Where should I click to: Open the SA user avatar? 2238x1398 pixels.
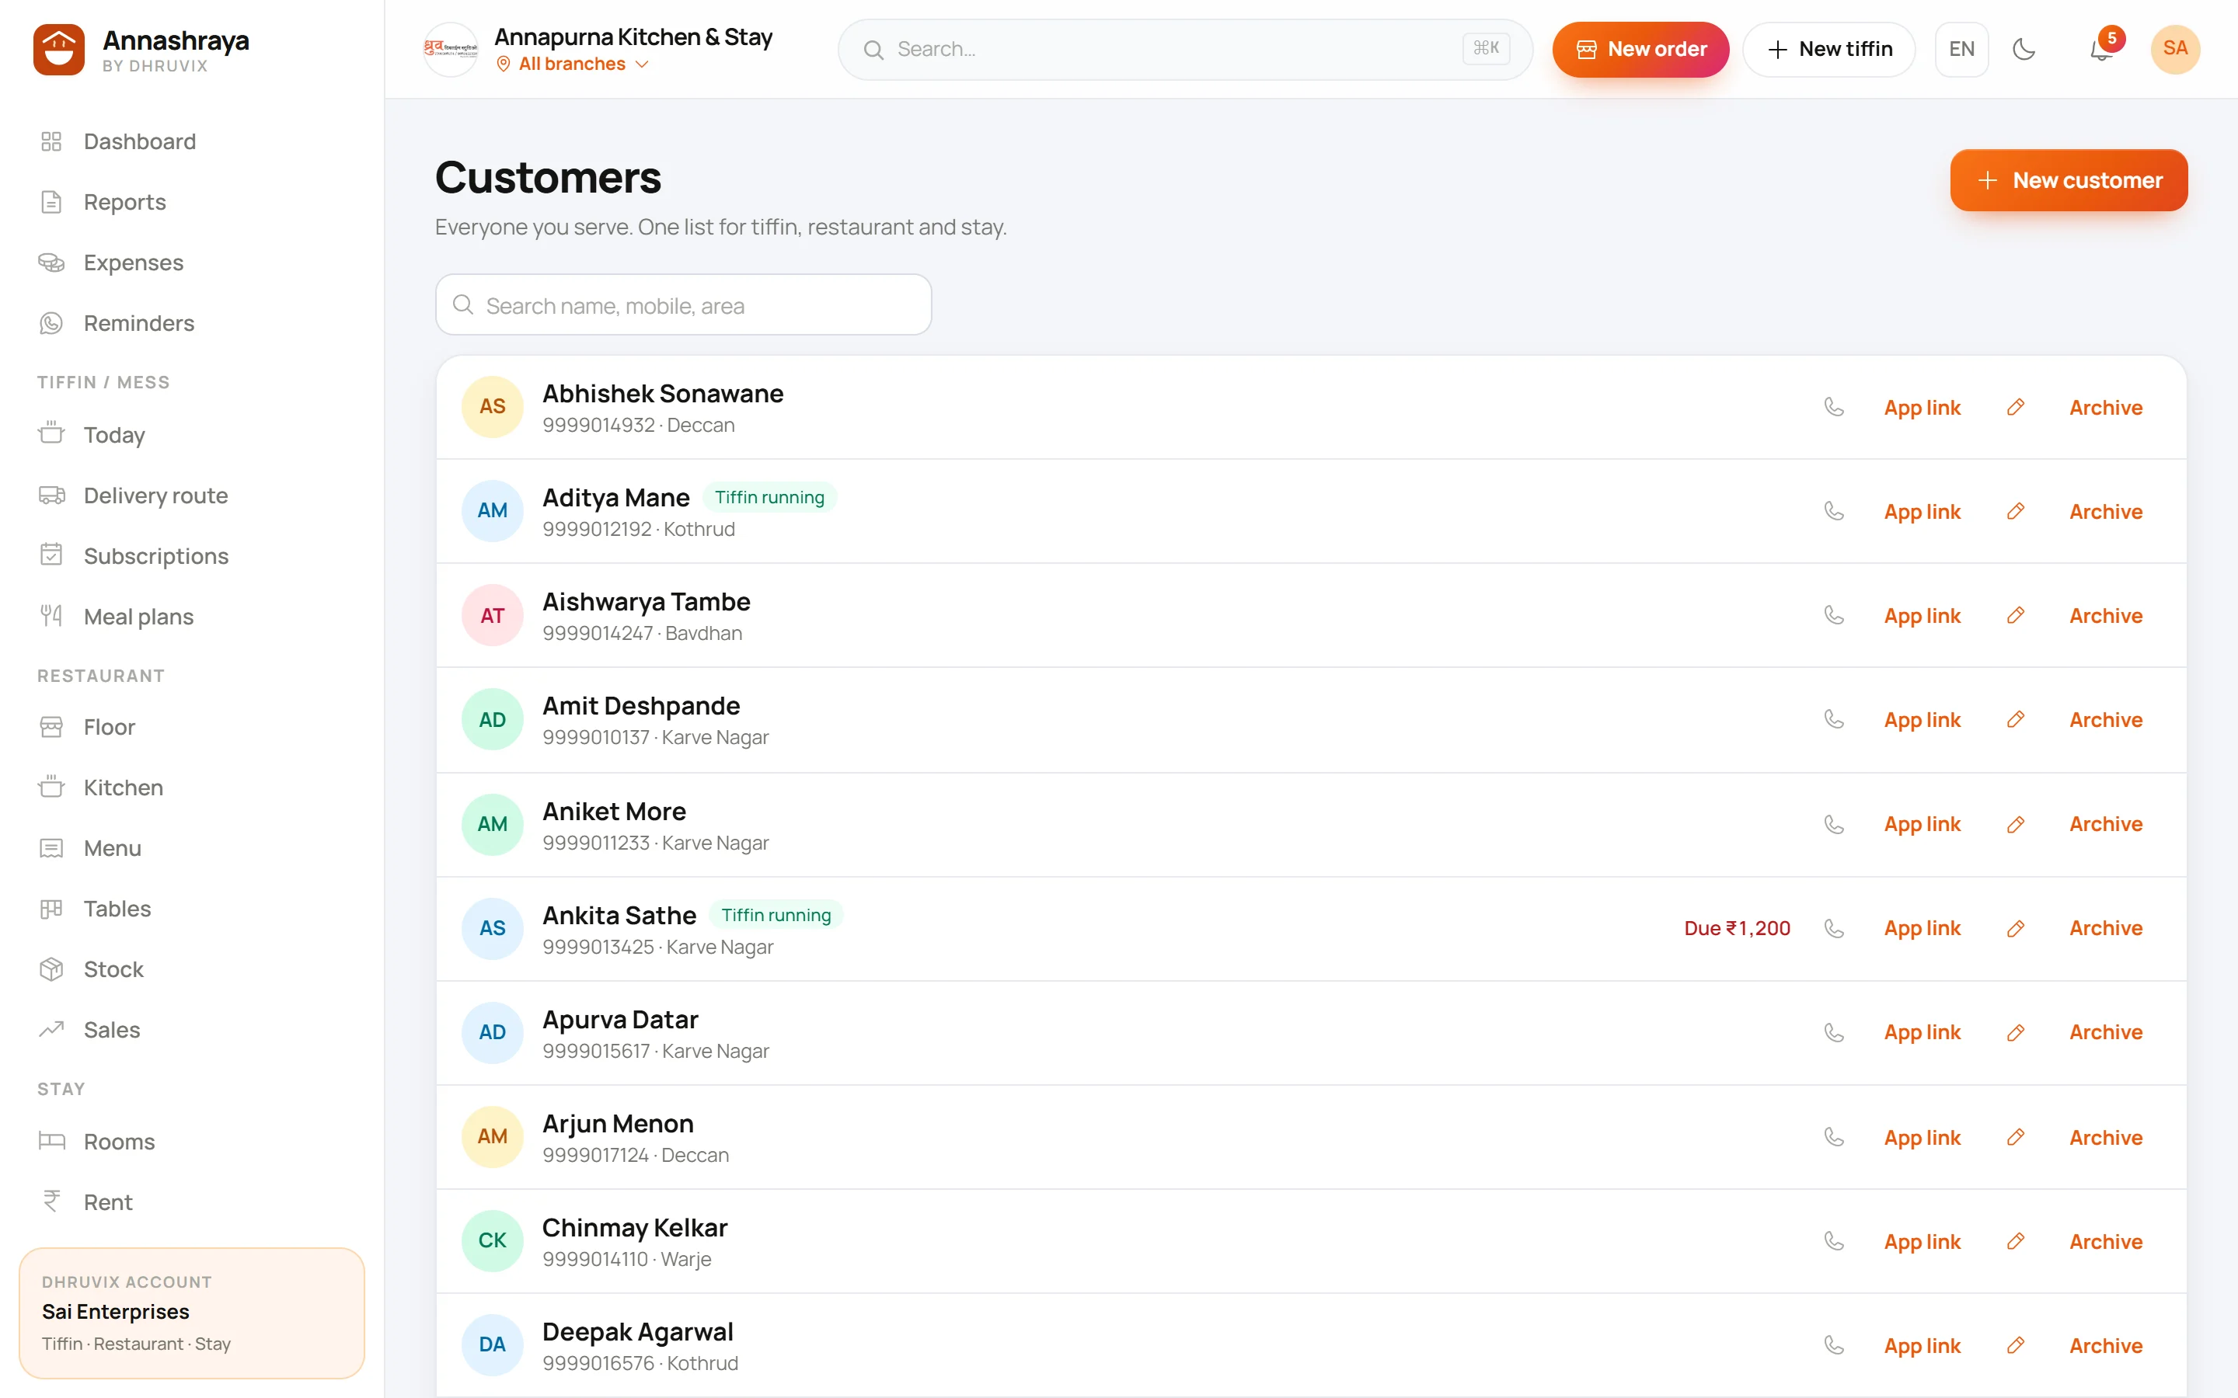[x=2174, y=49]
